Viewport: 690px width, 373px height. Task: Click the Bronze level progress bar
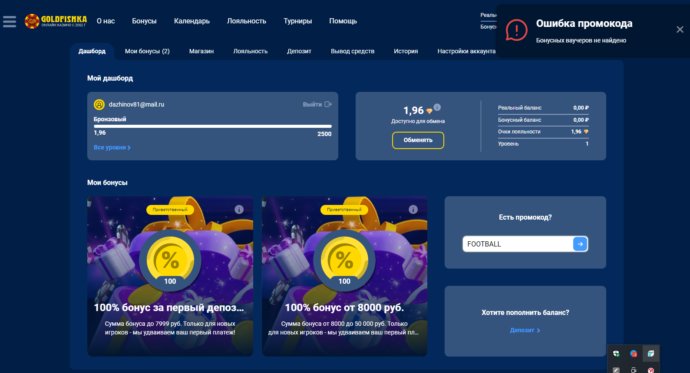(212, 126)
